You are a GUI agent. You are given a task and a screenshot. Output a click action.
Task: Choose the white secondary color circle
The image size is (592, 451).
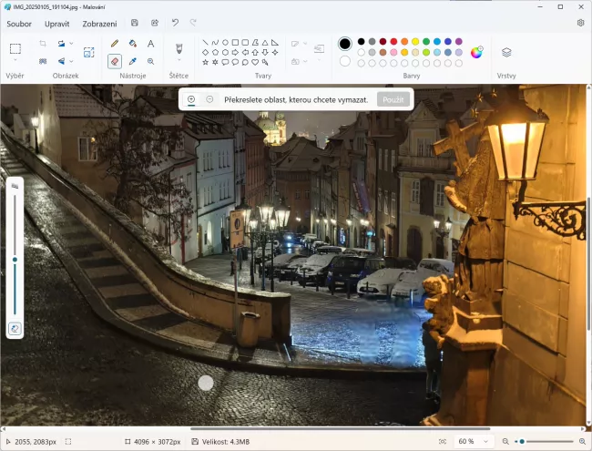click(x=345, y=61)
